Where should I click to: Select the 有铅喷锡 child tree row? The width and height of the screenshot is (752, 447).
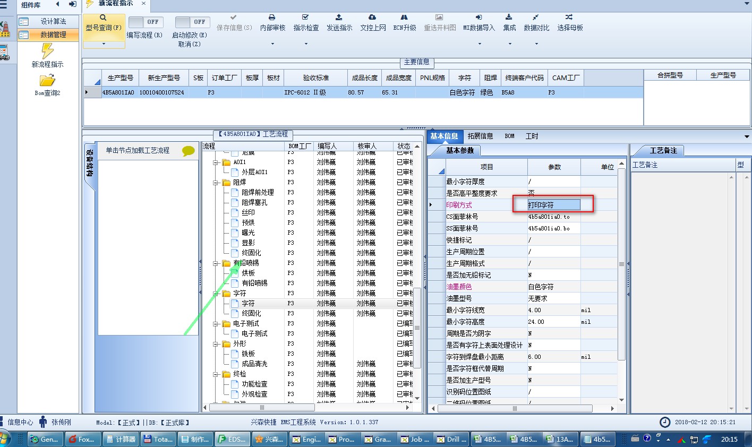[254, 283]
